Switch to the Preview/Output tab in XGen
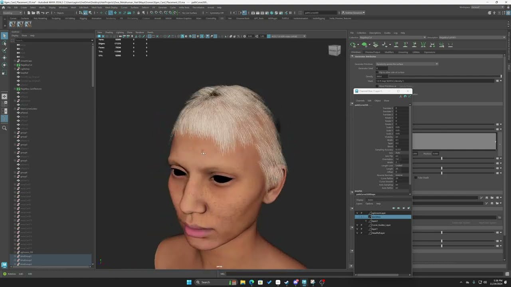 click(x=372, y=52)
